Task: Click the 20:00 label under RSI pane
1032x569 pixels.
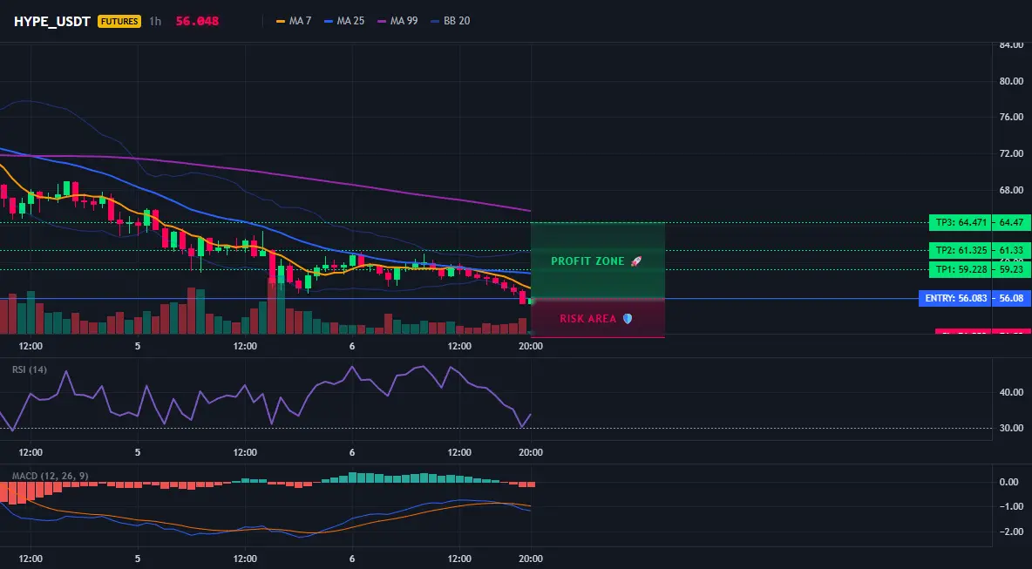Action: [x=531, y=452]
